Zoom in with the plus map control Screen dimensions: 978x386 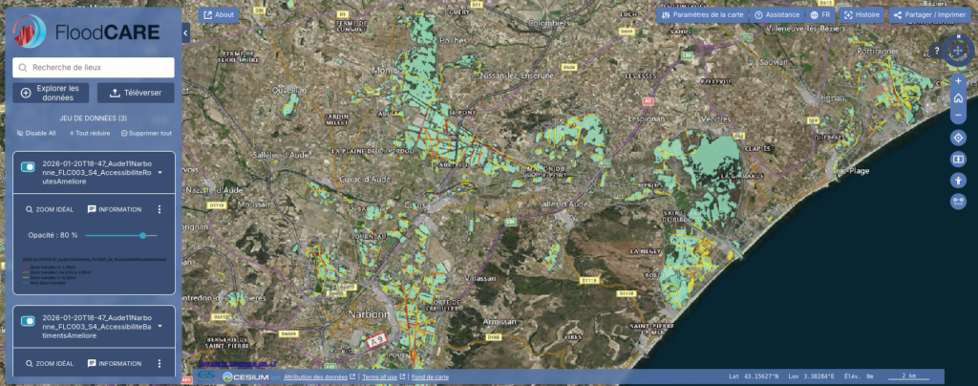point(958,81)
